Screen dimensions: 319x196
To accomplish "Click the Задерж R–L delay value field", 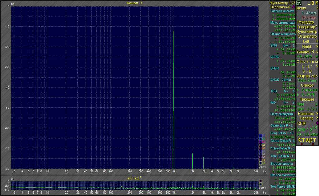I will (x=307, y=56).
